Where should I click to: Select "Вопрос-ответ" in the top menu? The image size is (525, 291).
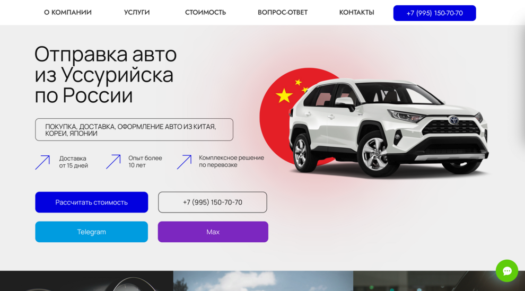pyautogui.click(x=283, y=12)
